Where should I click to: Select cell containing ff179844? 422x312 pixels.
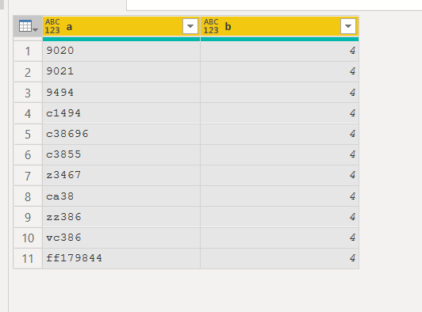click(x=121, y=258)
